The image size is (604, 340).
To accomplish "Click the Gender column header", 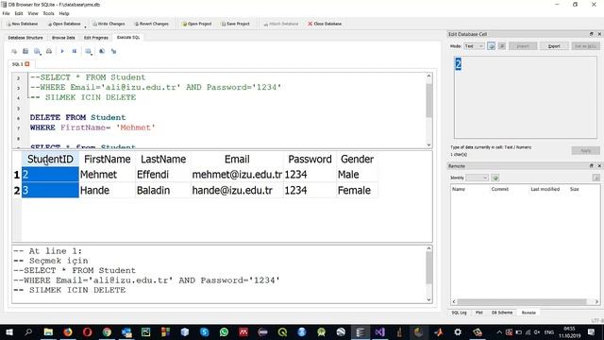I will coord(357,160).
